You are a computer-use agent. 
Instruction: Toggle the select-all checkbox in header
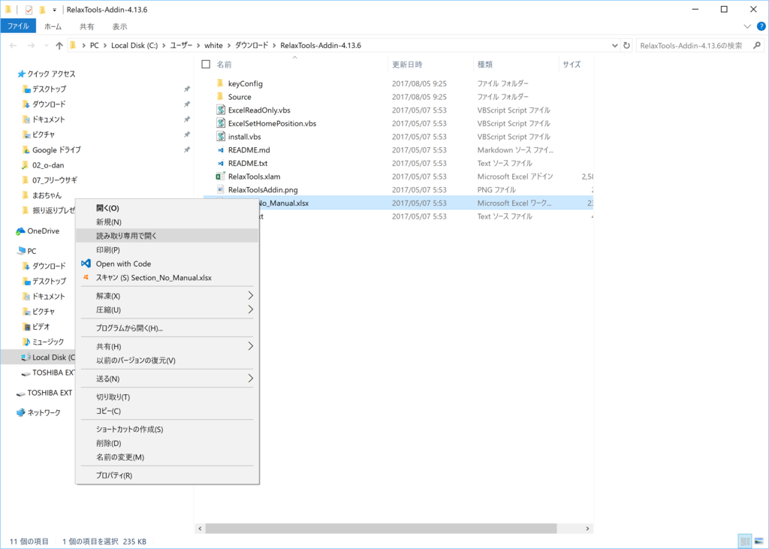pyautogui.click(x=206, y=65)
